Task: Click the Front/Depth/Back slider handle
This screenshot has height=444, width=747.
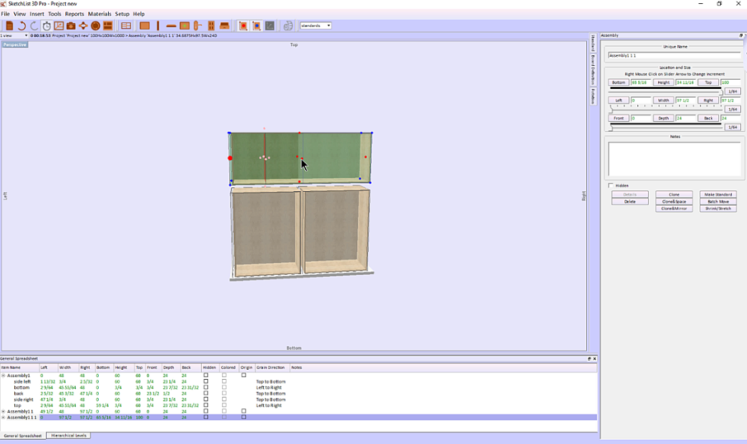Action: [x=612, y=128]
